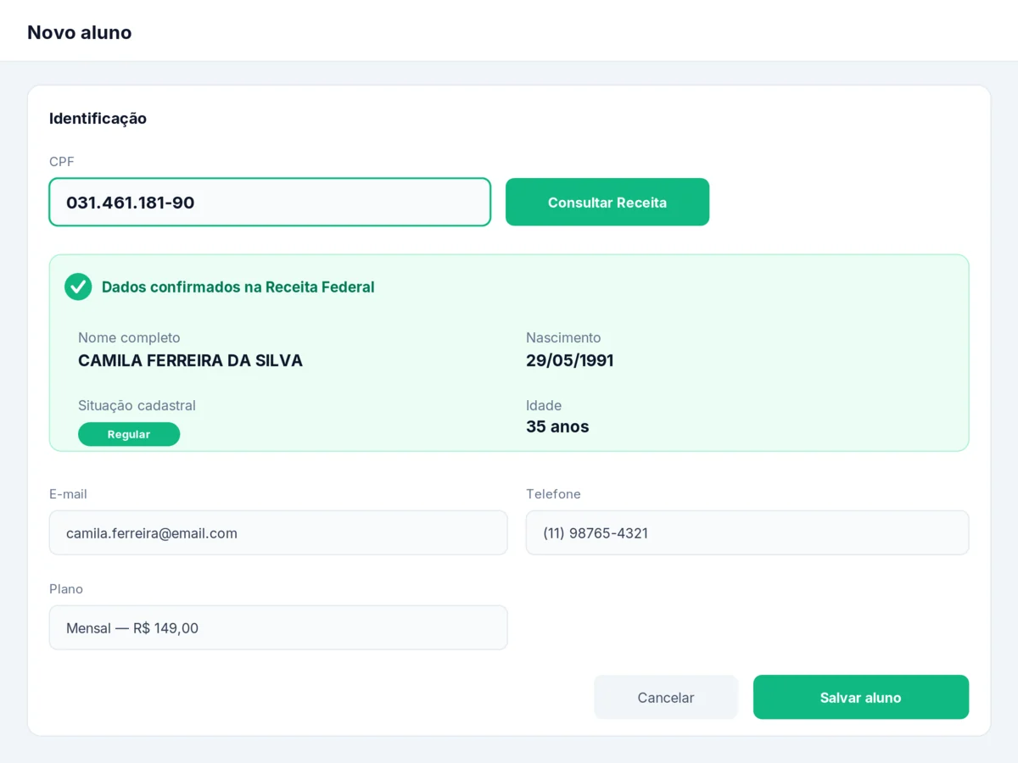Click the green checkmark confirmation icon
The image size is (1018, 763).
point(78,287)
